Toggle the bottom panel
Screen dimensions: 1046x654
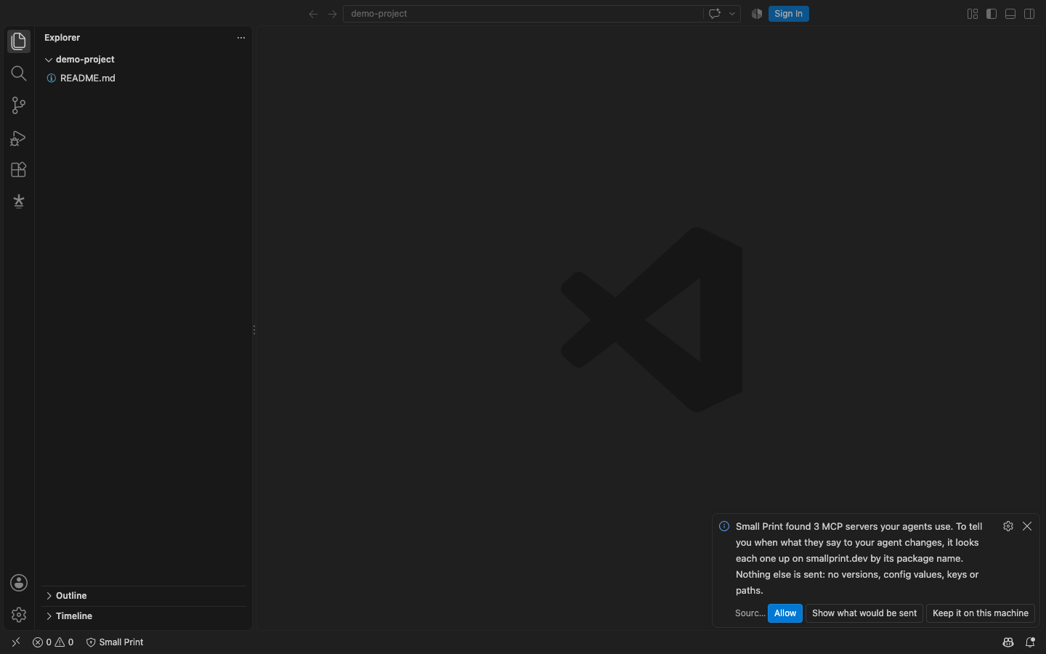1010,14
